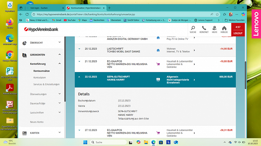This screenshot has width=261, height=146.
Task: Show more bookmarks chevron
Action: pos(219,20)
